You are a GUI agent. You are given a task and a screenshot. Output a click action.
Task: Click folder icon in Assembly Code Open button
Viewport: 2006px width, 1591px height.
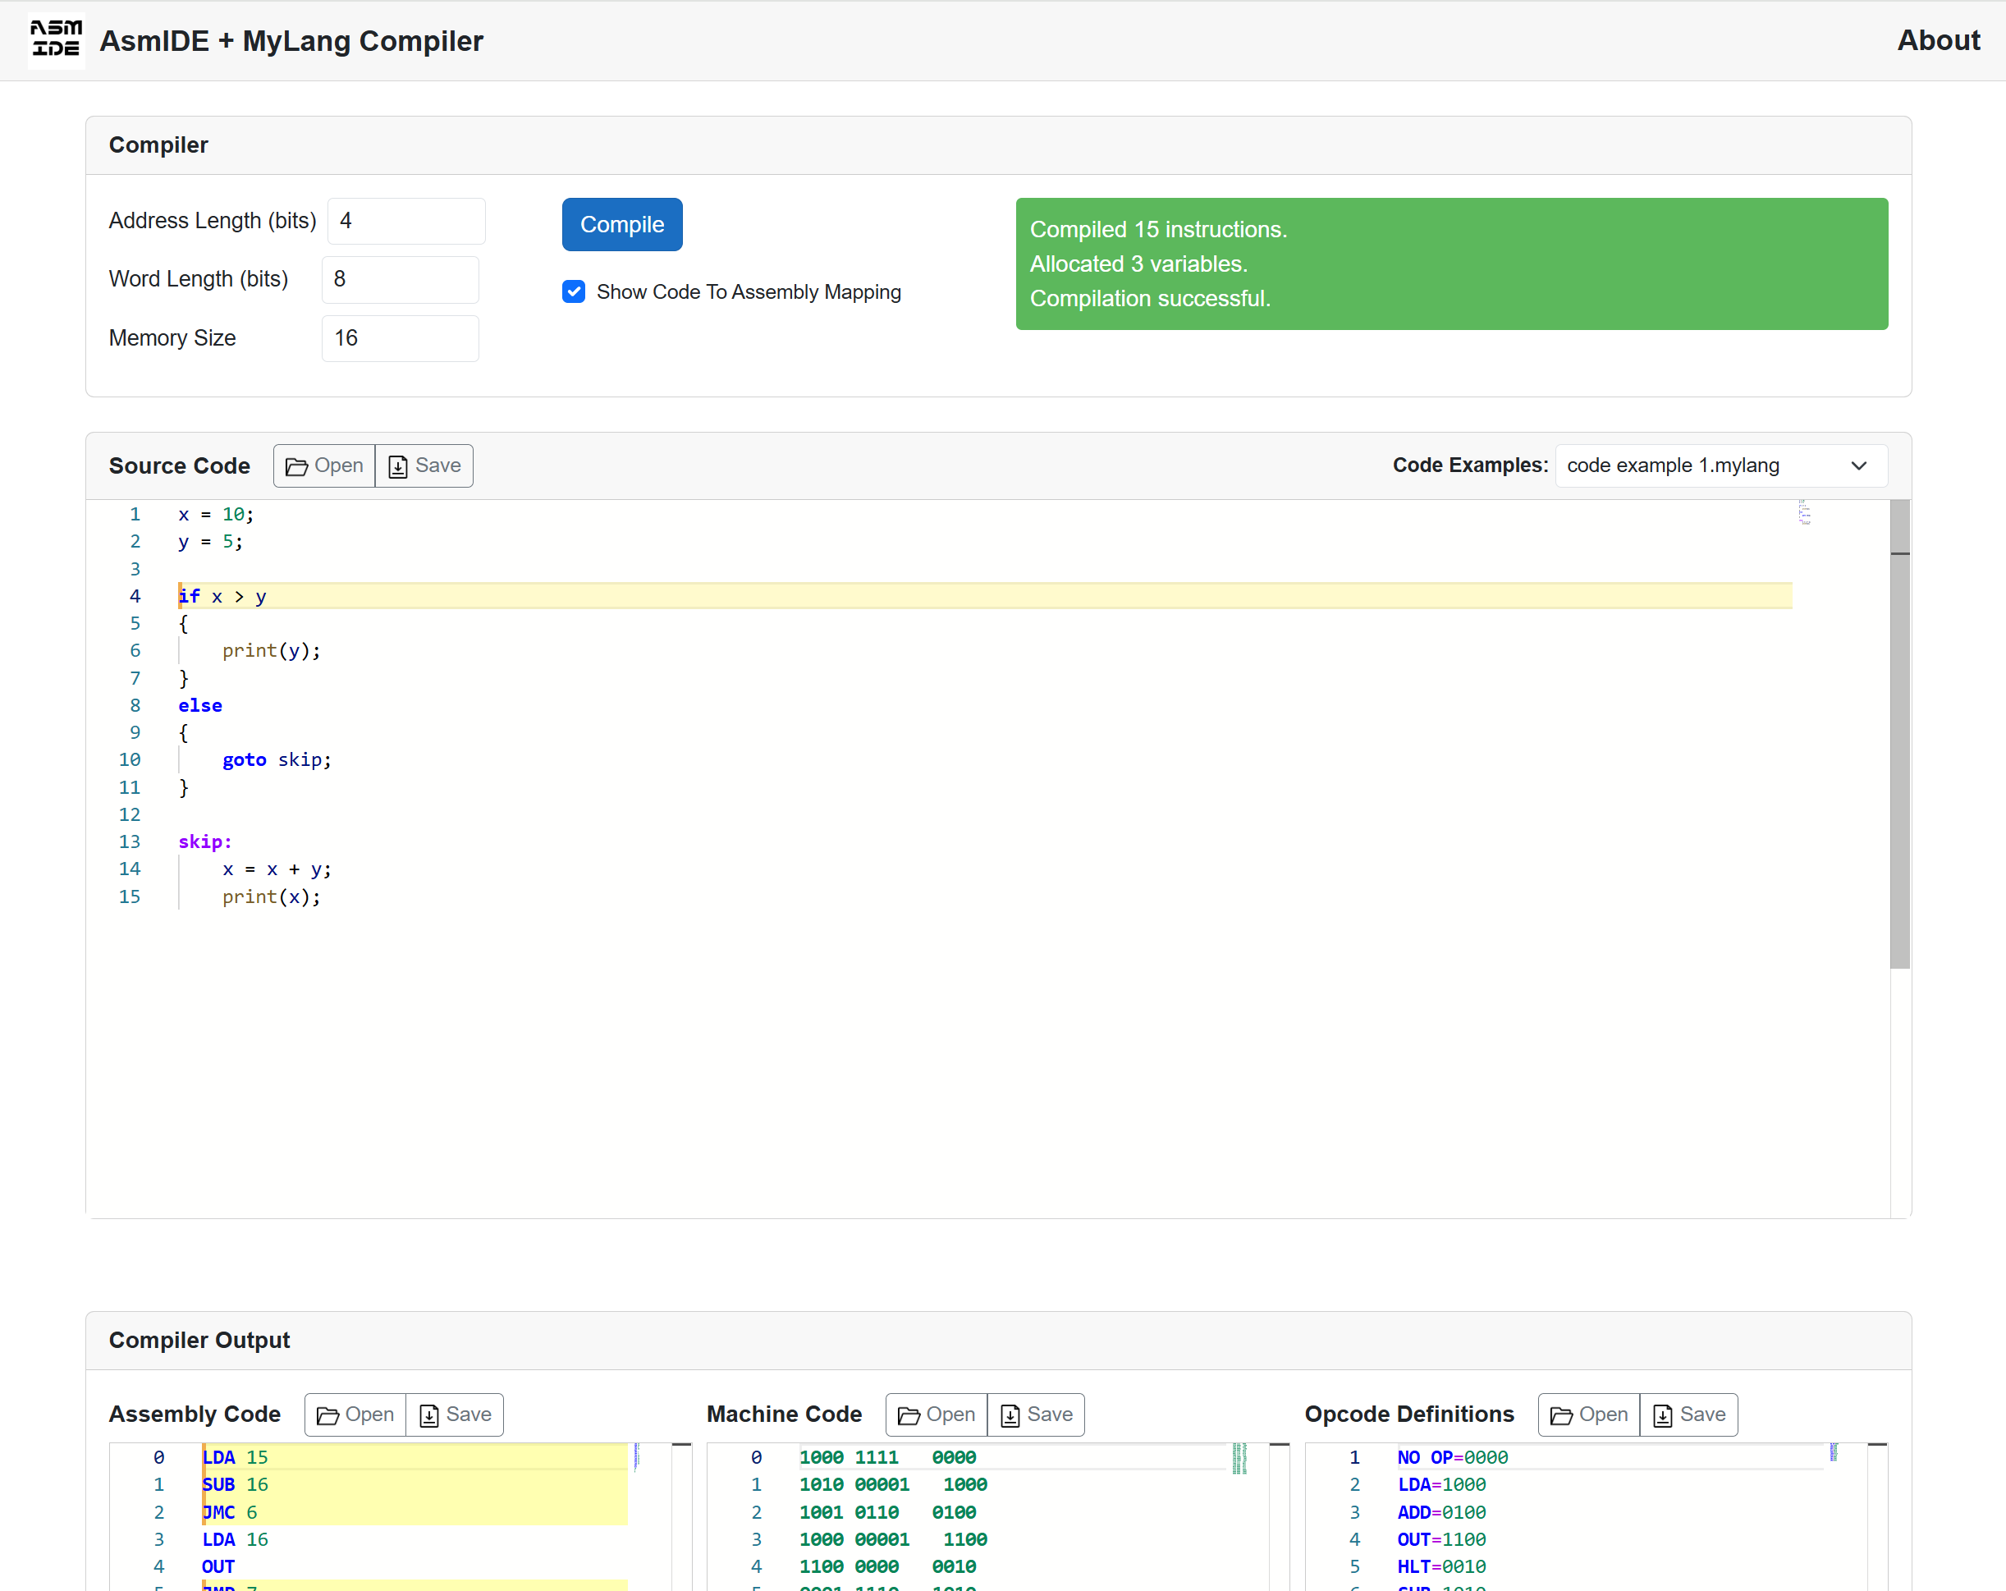327,1415
